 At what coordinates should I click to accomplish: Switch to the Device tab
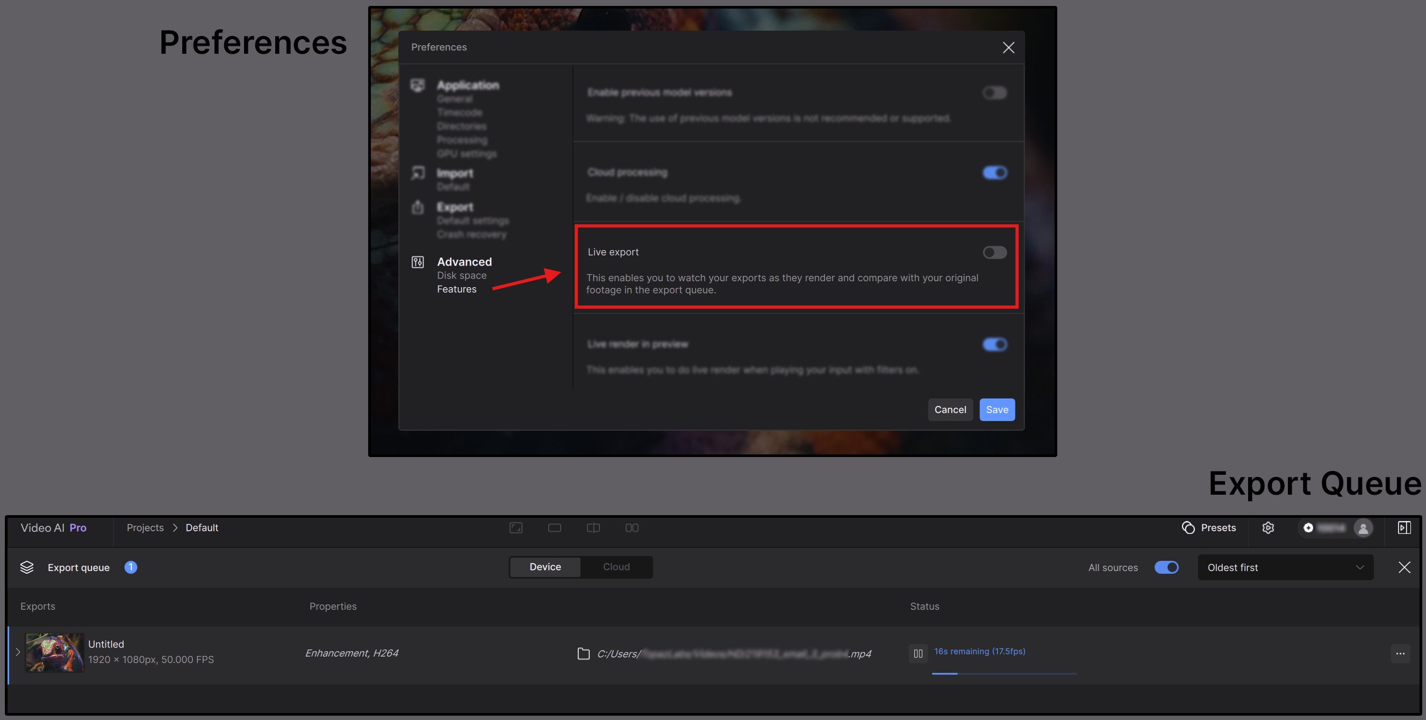tap(544, 567)
